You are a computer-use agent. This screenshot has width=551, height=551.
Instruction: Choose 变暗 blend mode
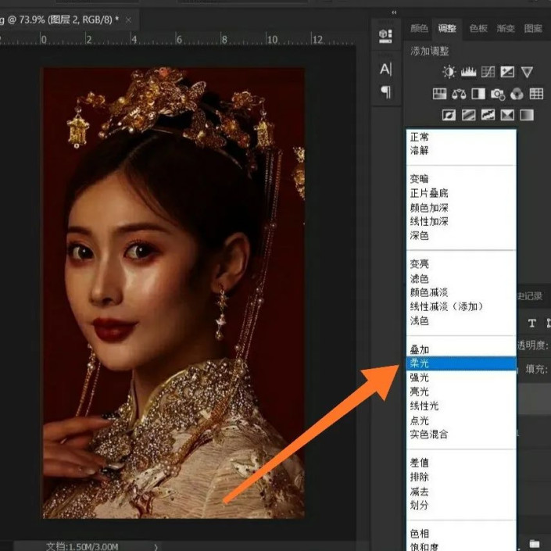461,179
